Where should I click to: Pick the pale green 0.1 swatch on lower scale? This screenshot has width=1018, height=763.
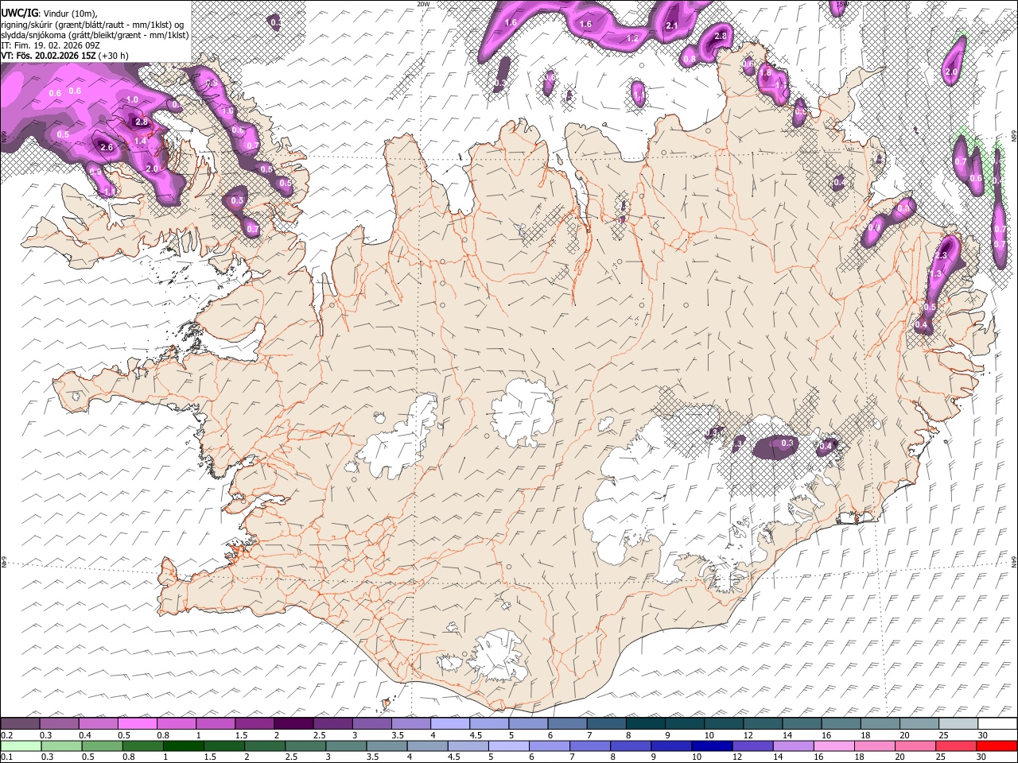click(20, 746)
